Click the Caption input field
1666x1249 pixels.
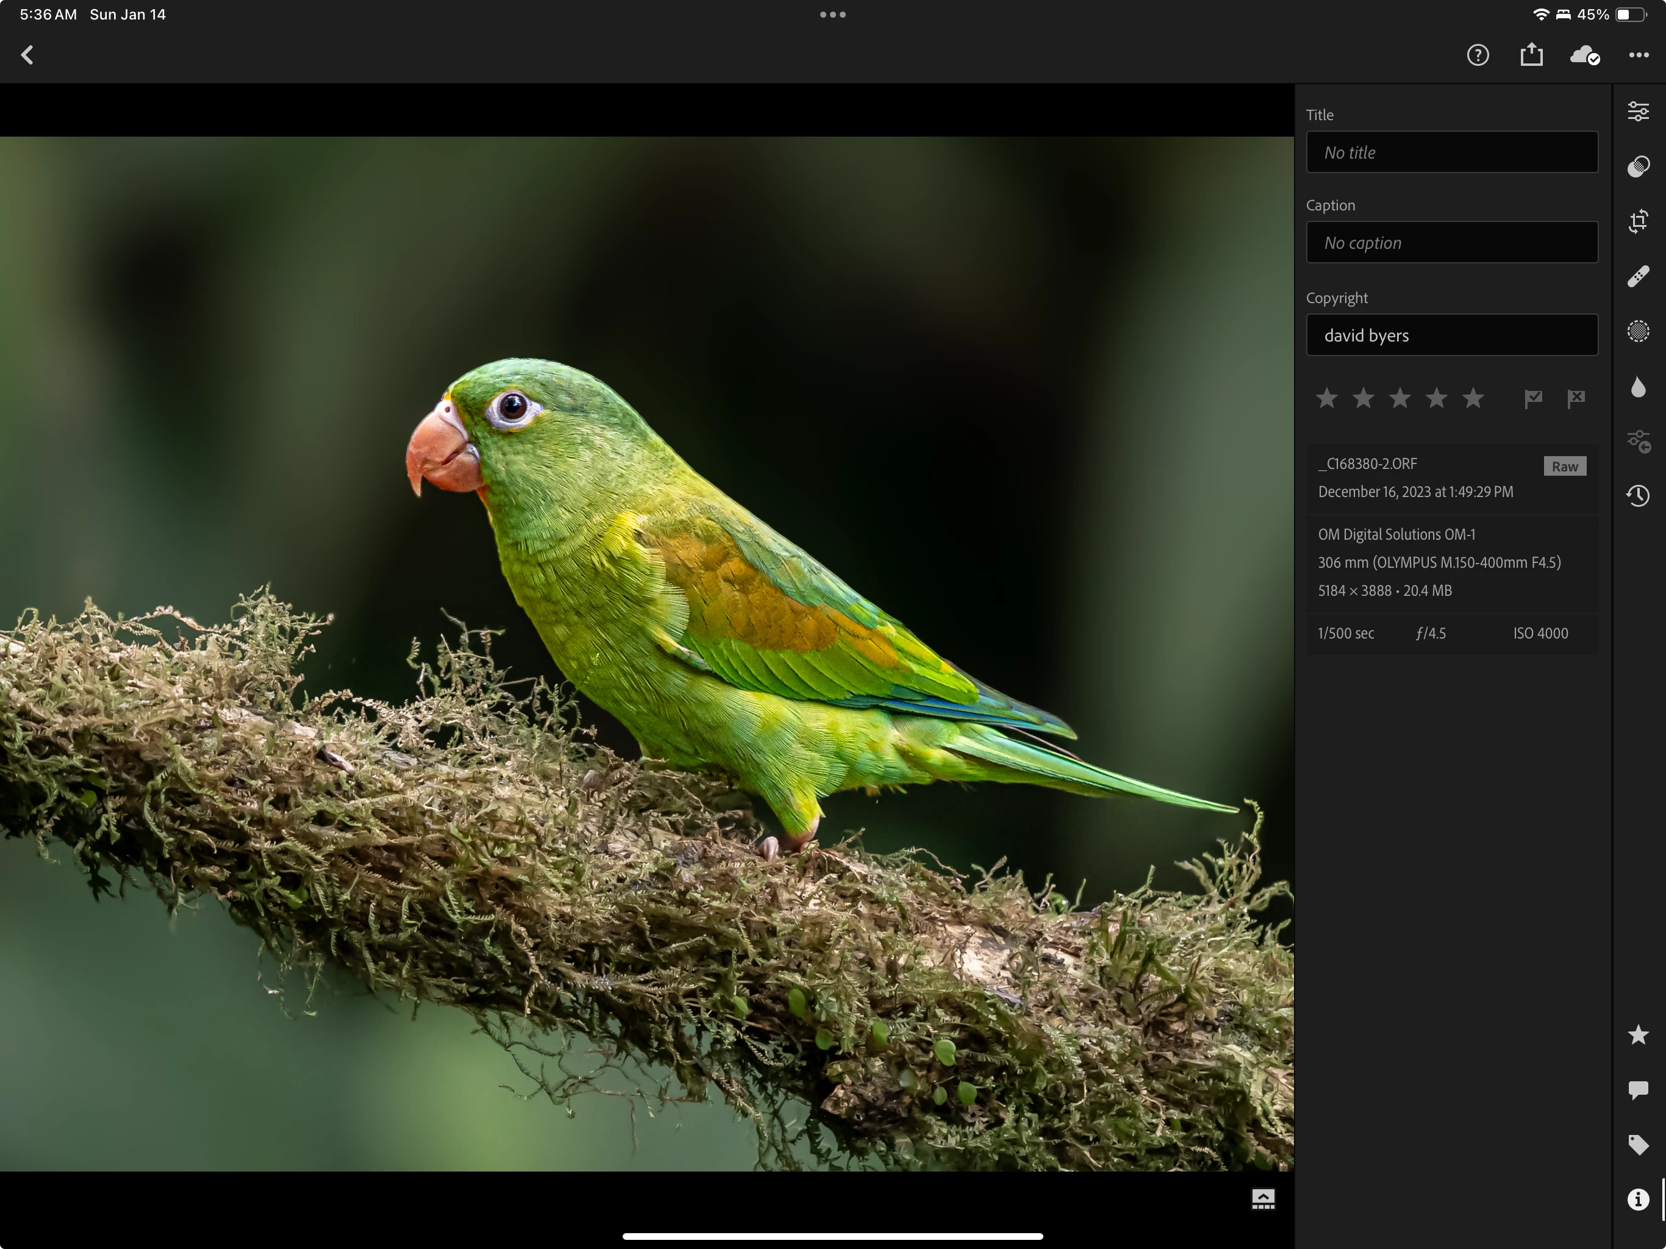(1451, 243)
